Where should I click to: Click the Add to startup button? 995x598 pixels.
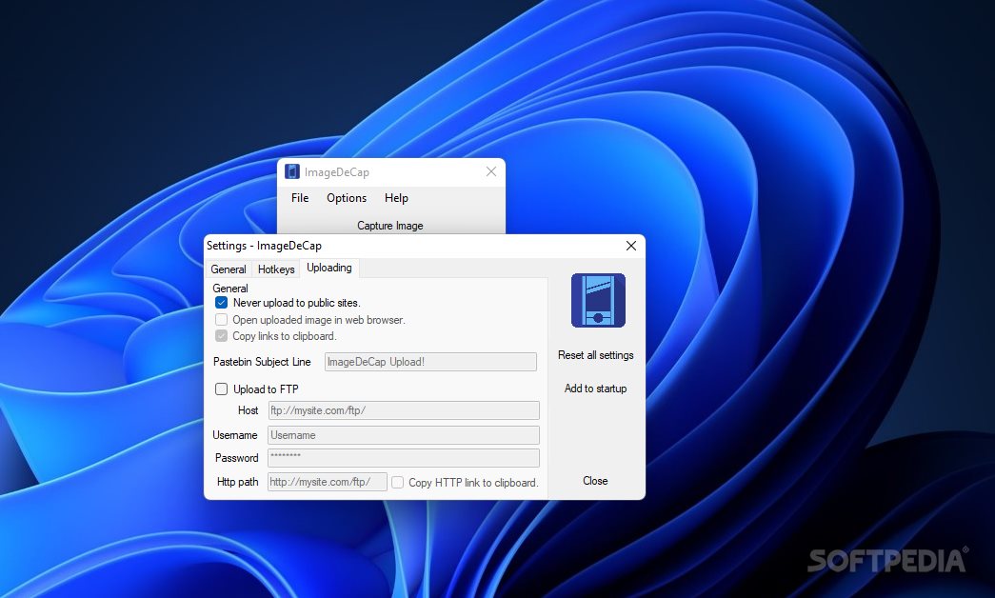[596, 389]
